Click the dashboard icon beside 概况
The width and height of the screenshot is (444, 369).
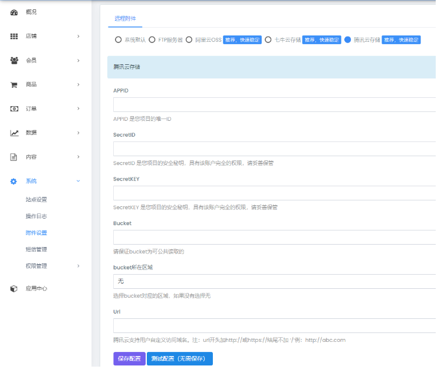[x=14, y=12]
